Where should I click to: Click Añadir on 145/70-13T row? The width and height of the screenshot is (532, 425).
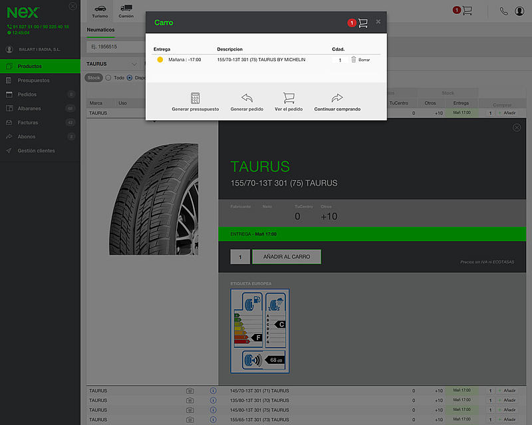tap(507, 390)
